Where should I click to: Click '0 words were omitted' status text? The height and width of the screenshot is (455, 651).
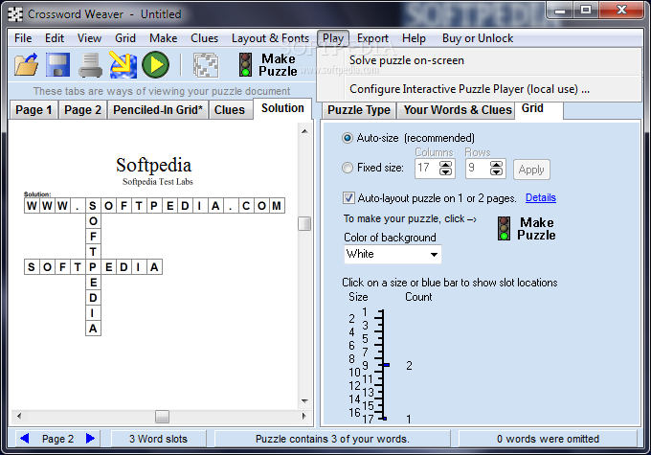coord(548,439)
